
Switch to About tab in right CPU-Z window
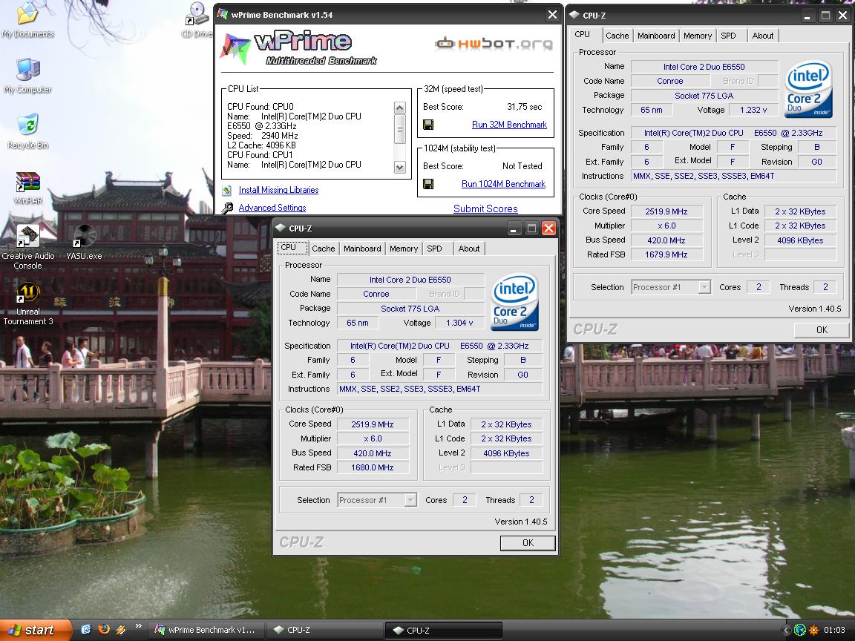pos(763,36)
